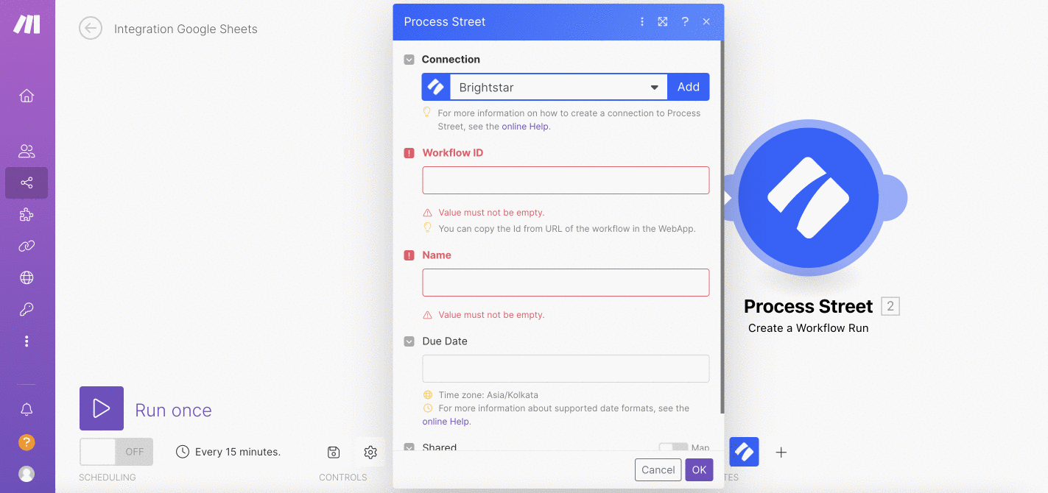Select the large Process Street module

[809, 198]
